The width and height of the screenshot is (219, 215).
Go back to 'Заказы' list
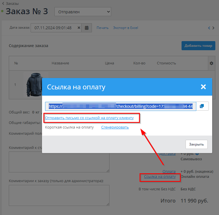11,4
